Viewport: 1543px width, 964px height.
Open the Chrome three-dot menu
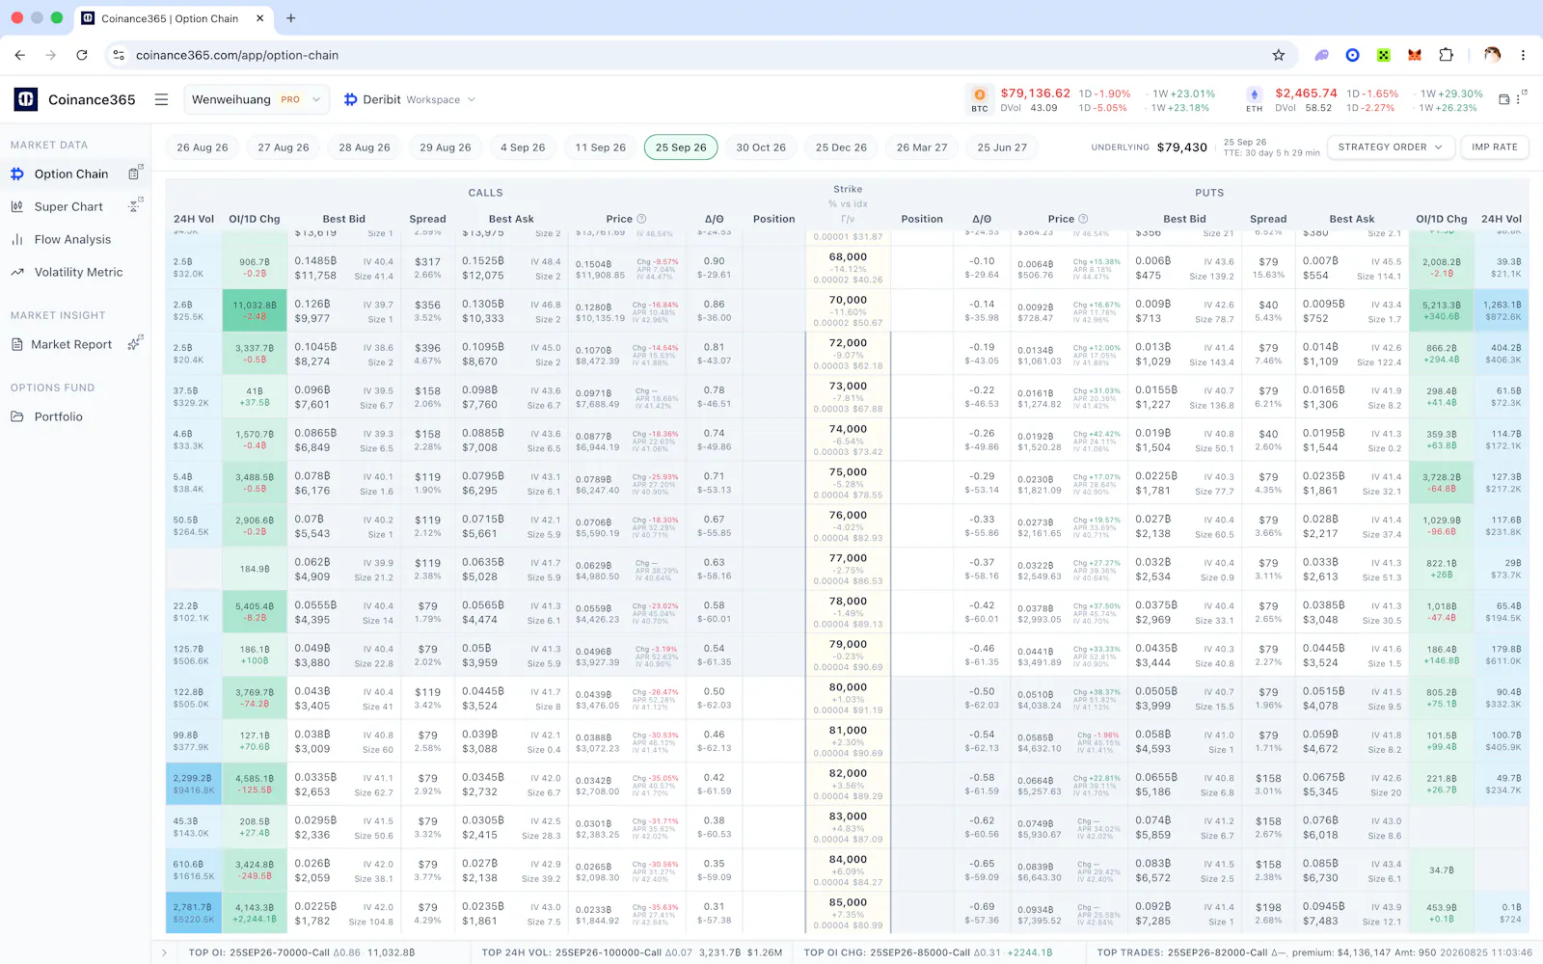(x=1523, y=55)
